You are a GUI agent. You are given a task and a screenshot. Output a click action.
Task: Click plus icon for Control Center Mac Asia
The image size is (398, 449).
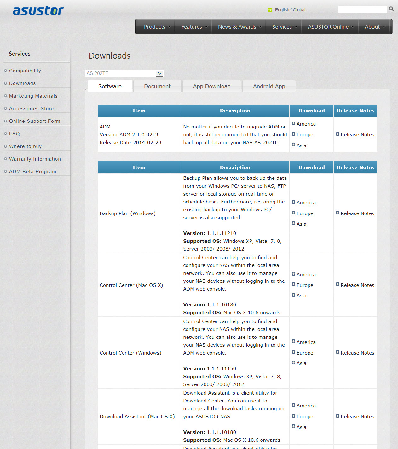pyautogui.click(x=293, y=295)
